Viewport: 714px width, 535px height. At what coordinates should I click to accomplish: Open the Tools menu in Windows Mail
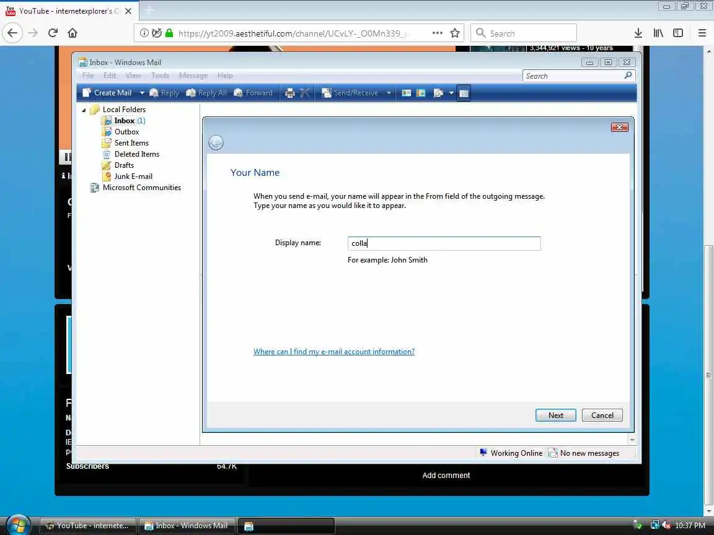[160, 76]
